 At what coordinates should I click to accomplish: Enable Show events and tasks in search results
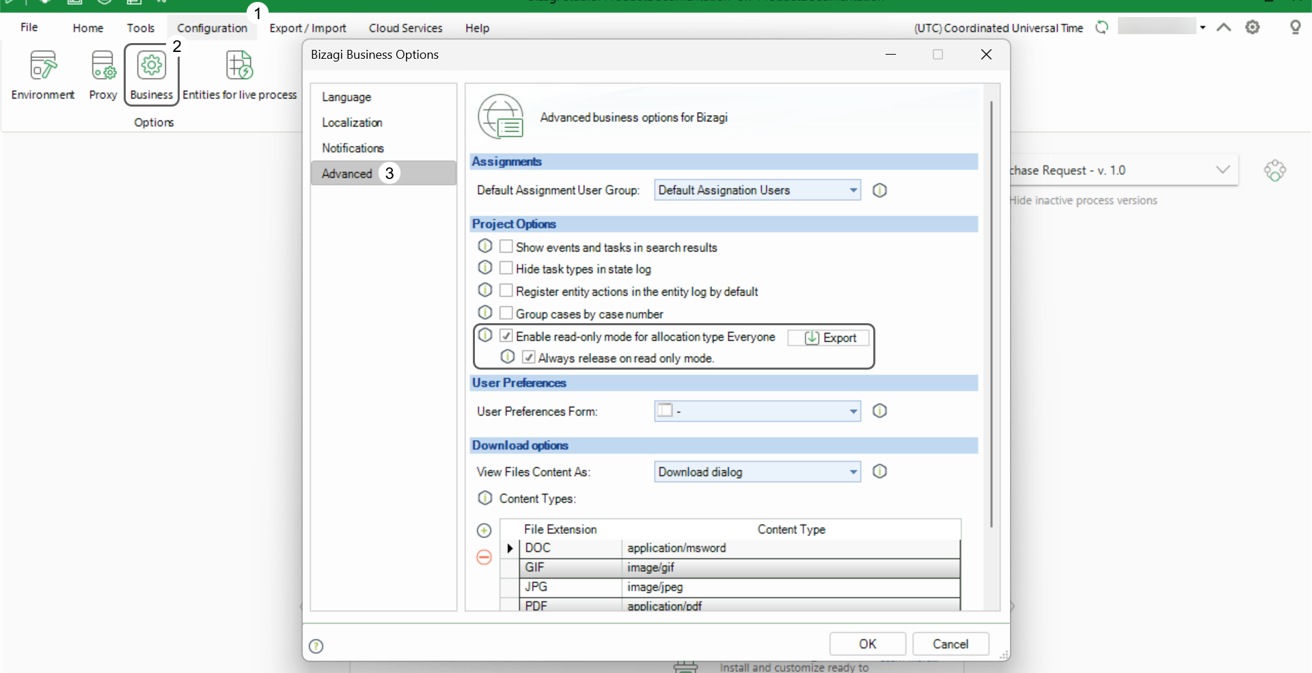pos(506,247)
